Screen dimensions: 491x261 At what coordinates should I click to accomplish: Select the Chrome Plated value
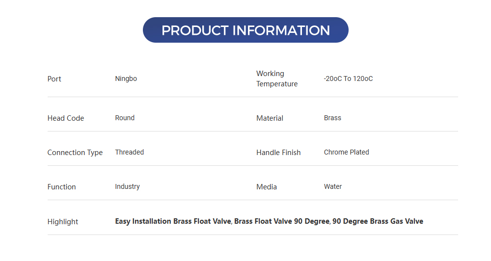(x=346, y=152)
